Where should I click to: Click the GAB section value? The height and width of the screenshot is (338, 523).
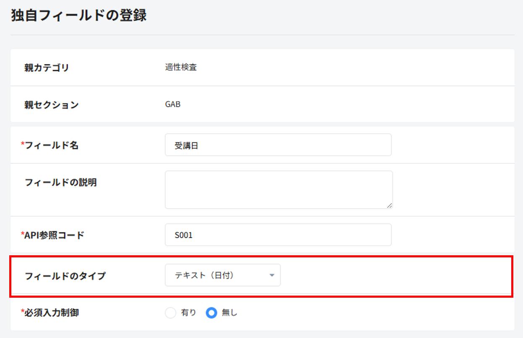[173, 105]
